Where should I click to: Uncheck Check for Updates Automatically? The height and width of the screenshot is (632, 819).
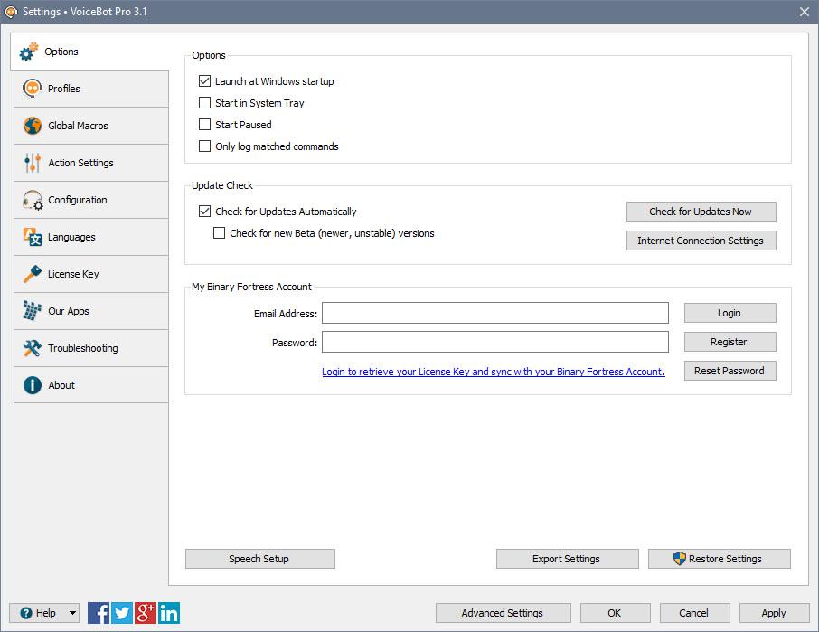(x=204, y=211)
